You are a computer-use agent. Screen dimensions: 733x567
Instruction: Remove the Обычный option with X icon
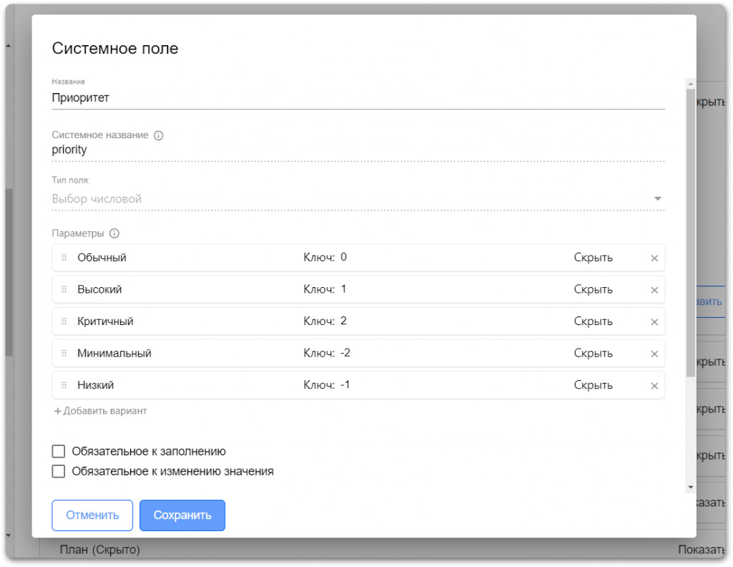coord(654,258)
